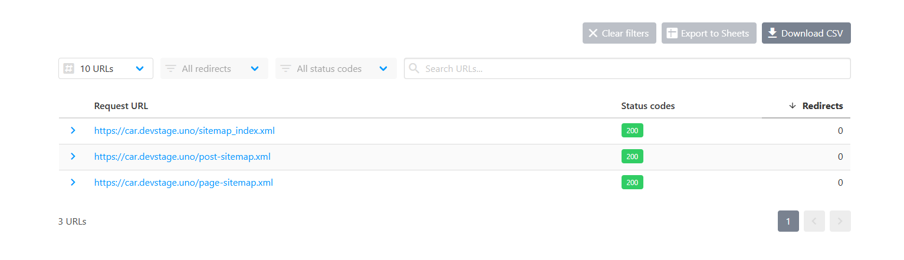904x260 pixels.
Task: Click the sort arrow next to Redirects header
Action: point(793,106)
